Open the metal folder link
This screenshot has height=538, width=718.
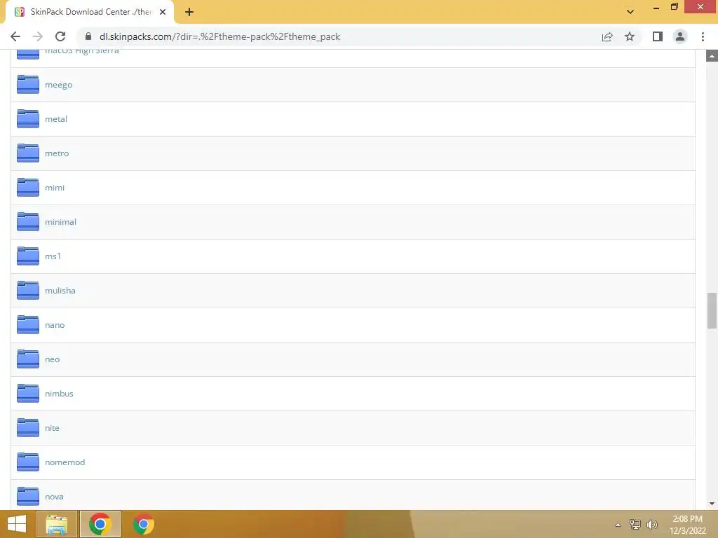[x=56, y=119]
